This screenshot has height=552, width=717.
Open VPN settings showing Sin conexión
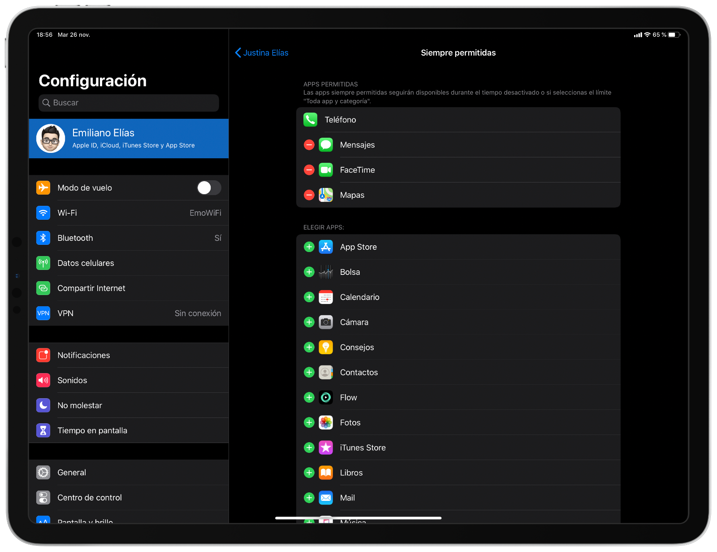(129, 313)
